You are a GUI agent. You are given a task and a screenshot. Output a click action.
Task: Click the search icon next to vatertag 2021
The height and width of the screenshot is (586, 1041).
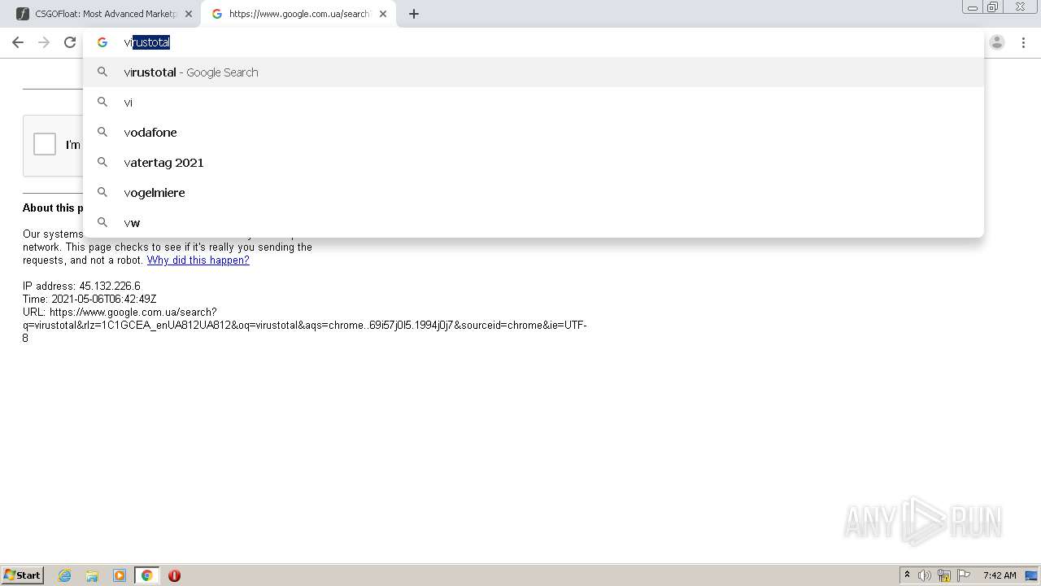tap(102, 162)
